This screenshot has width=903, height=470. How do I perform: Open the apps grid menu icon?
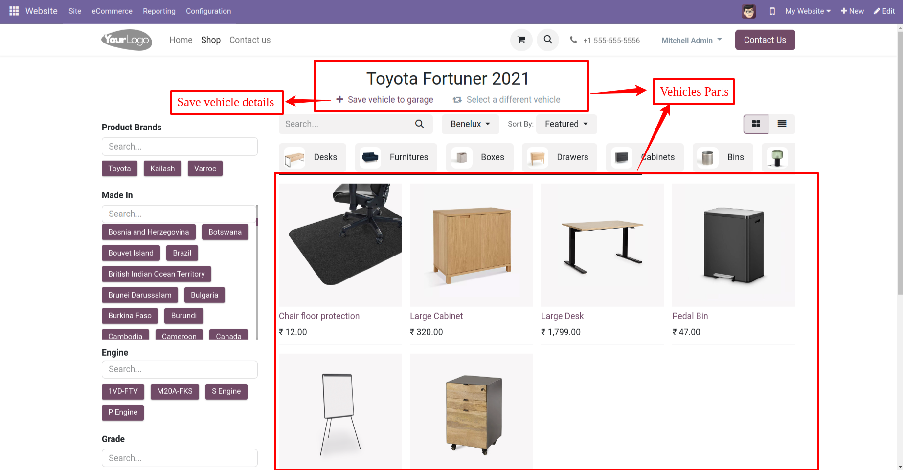coord(14,11)
